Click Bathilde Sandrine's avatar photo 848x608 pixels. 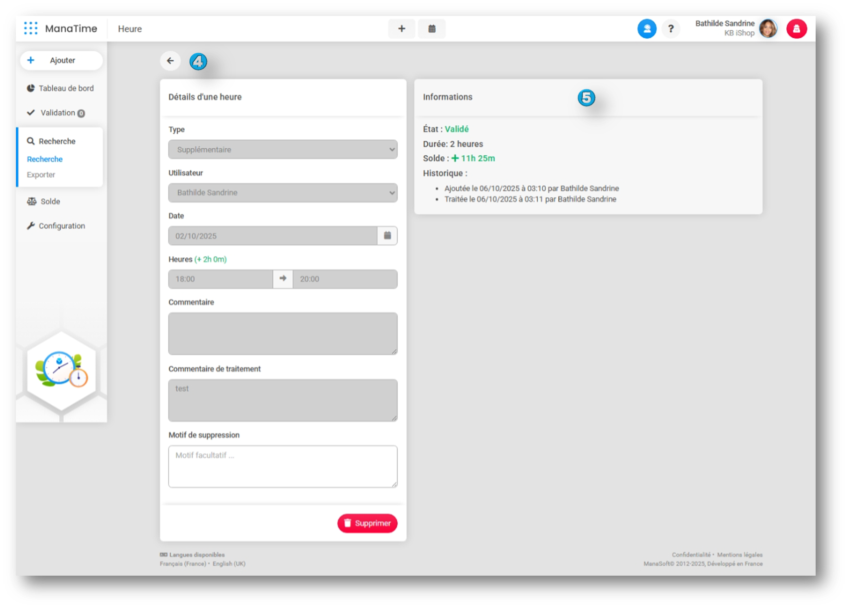tap(768, 29)
